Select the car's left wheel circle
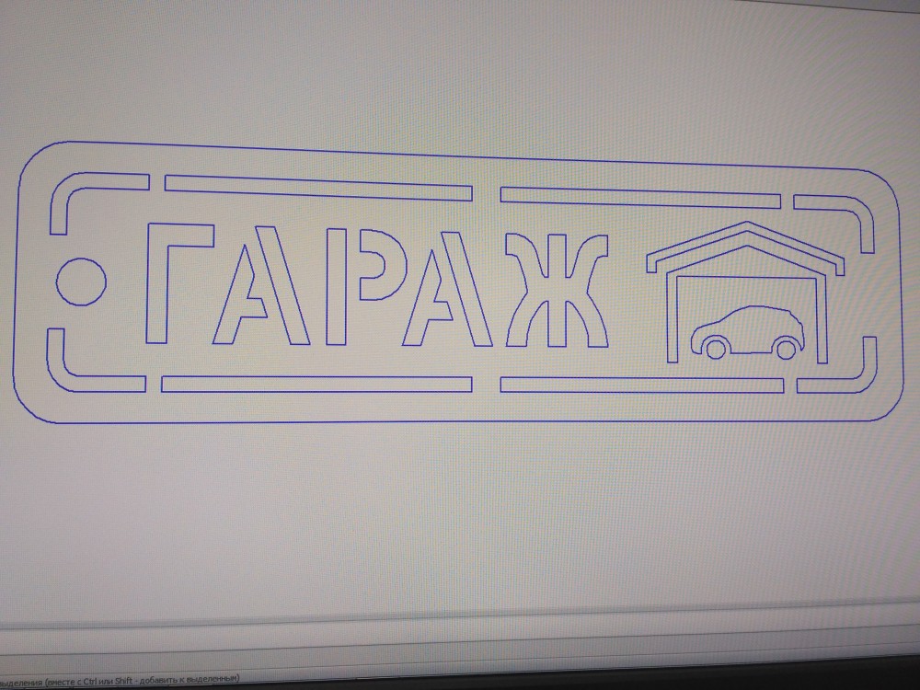920x690 pixels. [x=714, y=348]
